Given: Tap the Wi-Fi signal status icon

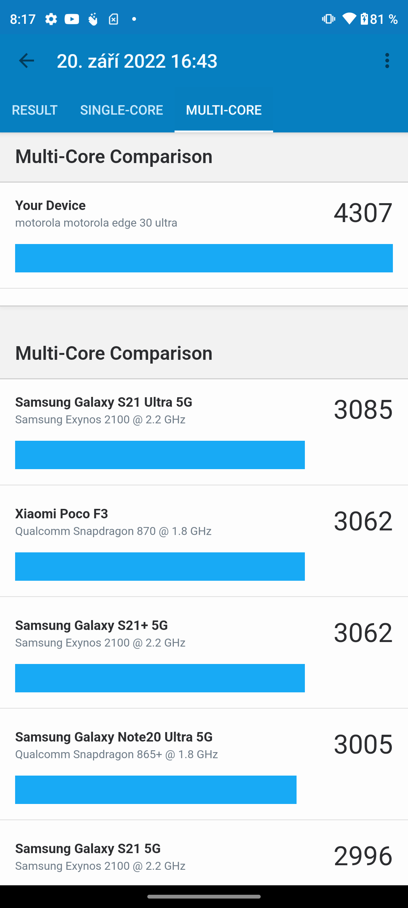Looking at the screenshot, I should coord(349,19).
